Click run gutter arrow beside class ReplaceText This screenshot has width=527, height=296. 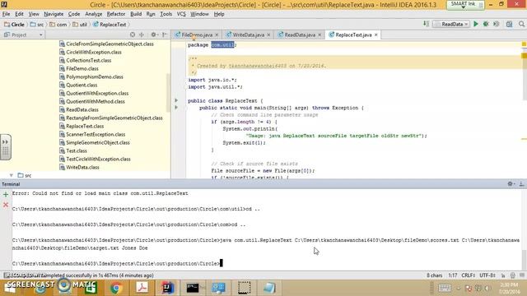176,100
